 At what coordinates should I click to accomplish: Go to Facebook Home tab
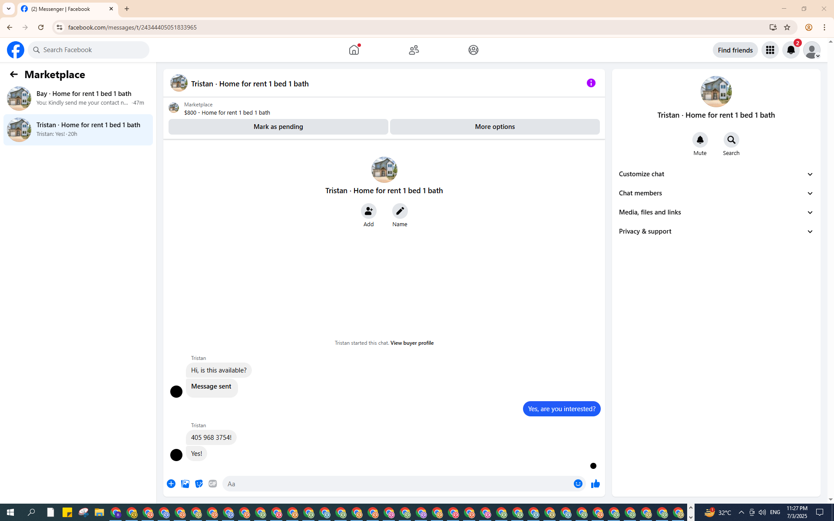pos(354,50)
